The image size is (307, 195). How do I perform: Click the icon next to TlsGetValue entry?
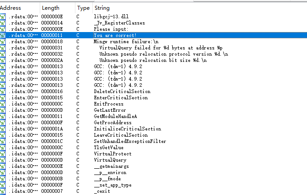click(x=3, y=147)
